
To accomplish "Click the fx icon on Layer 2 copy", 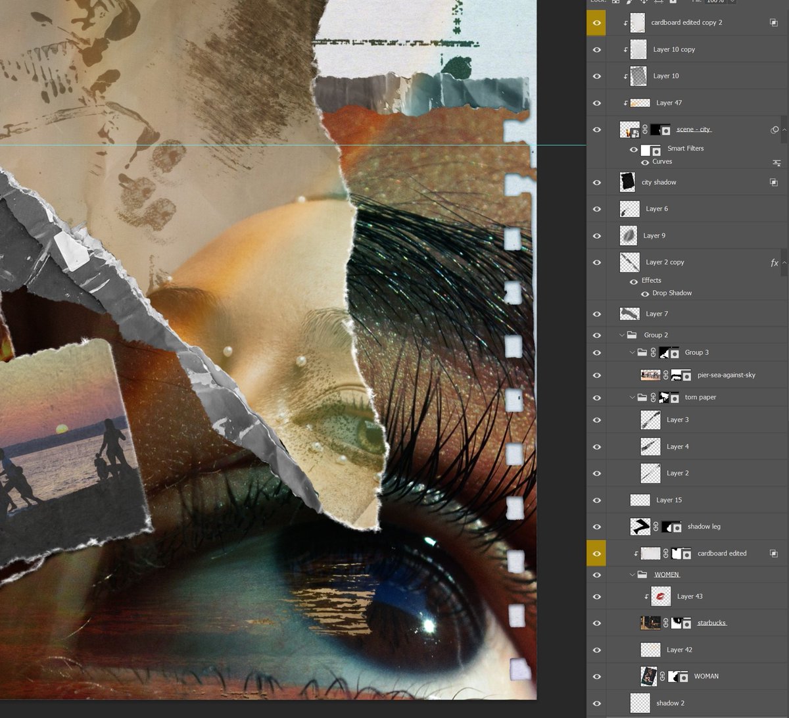I will [774, 262].
